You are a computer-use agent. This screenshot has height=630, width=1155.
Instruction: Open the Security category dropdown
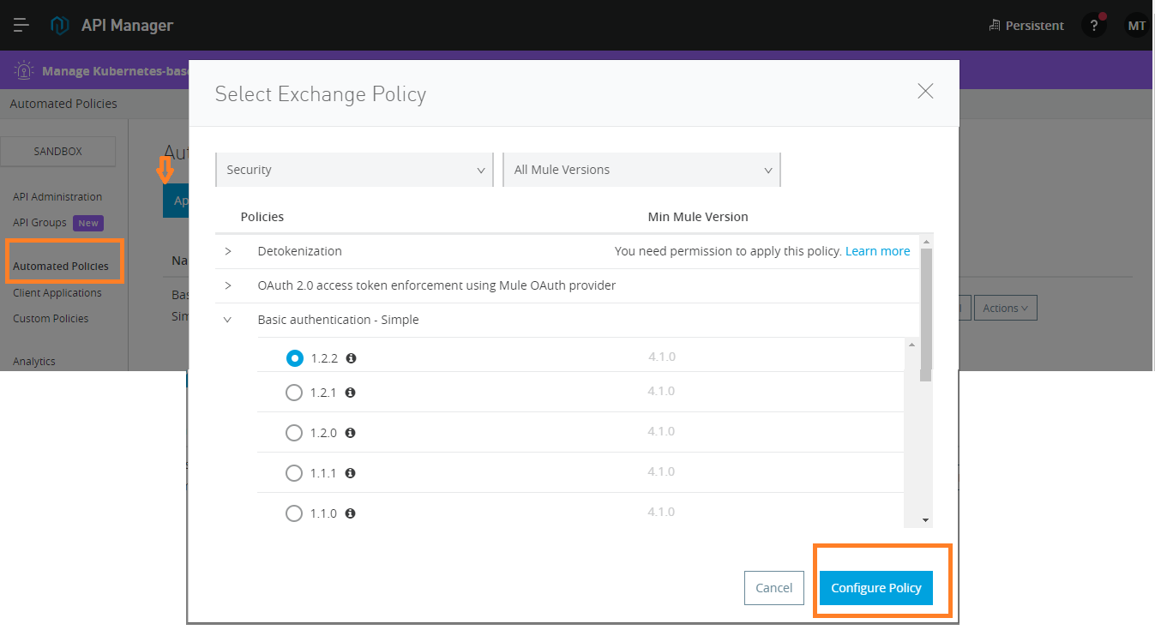point(354,170)
